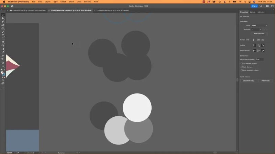Select the Artboard tool
Screen dimensions: 275x154
(3, 63)
